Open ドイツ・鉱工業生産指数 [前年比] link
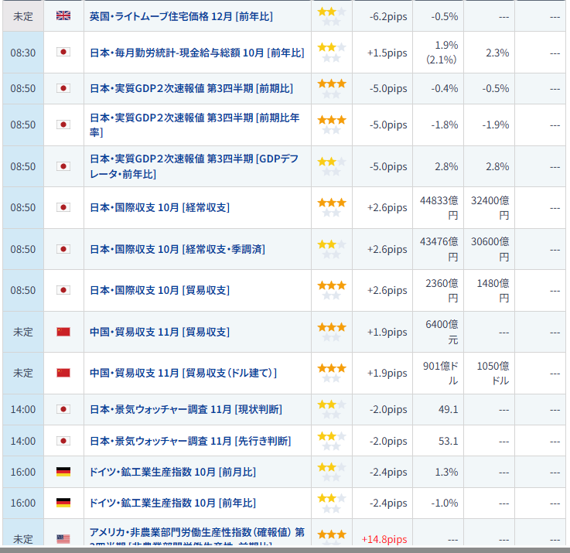 (x=172, y=503)
